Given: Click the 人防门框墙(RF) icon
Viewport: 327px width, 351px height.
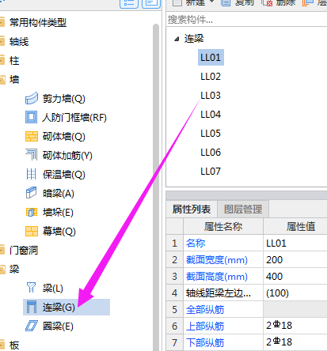Looking at the screenshot, I should point(31,117).
